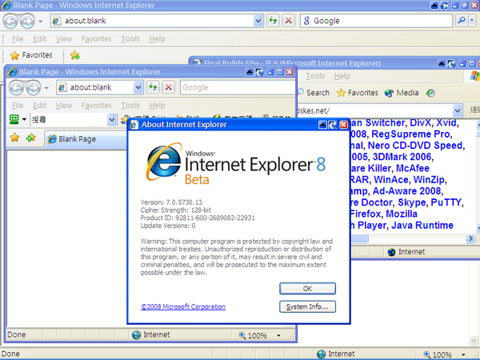Open recent pages dropdown in outer window
The height and width of the screenshot is (360, 480).
(x=41, y=22)
